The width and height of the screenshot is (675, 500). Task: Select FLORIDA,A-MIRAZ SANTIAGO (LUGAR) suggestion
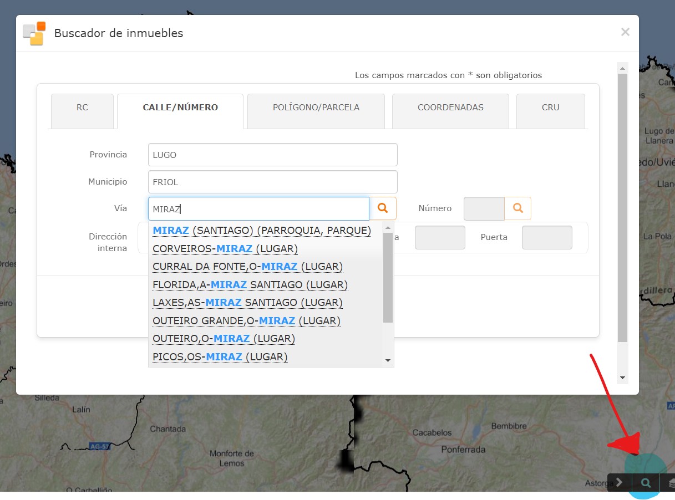(250, 285)
